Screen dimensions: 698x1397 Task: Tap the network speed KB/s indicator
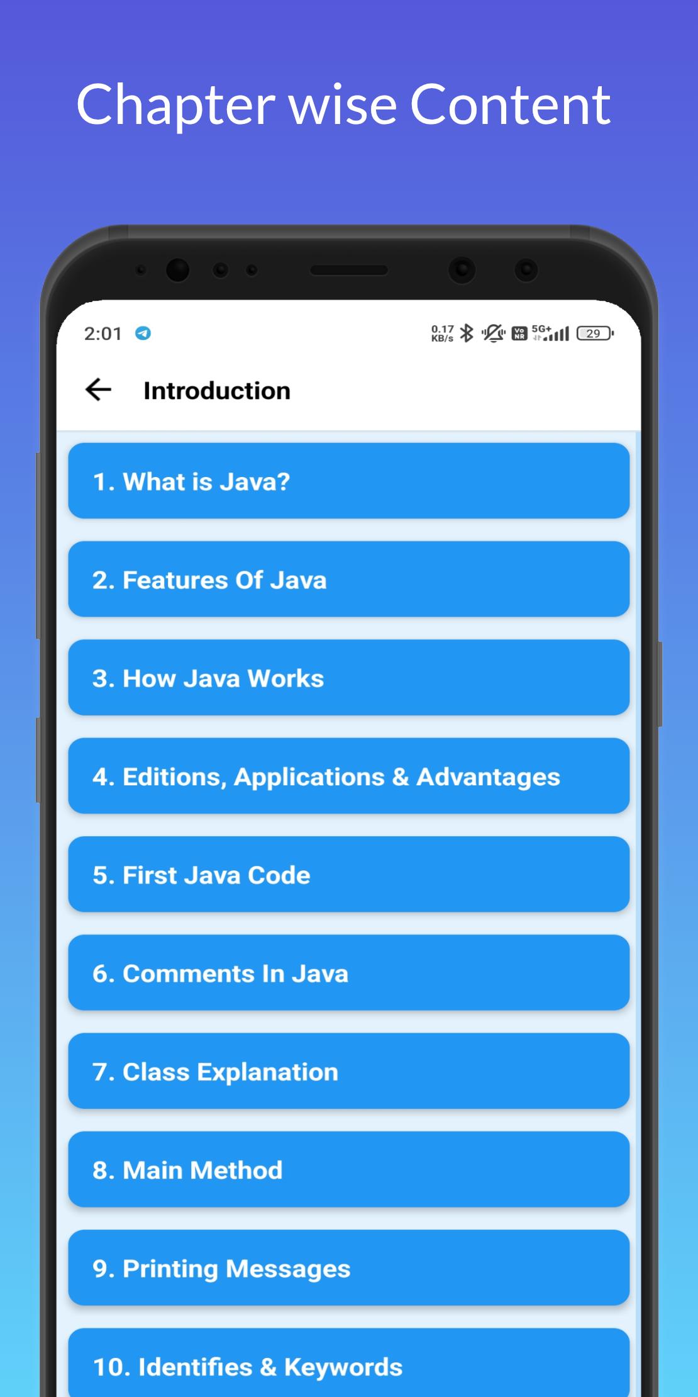[442, 334]
